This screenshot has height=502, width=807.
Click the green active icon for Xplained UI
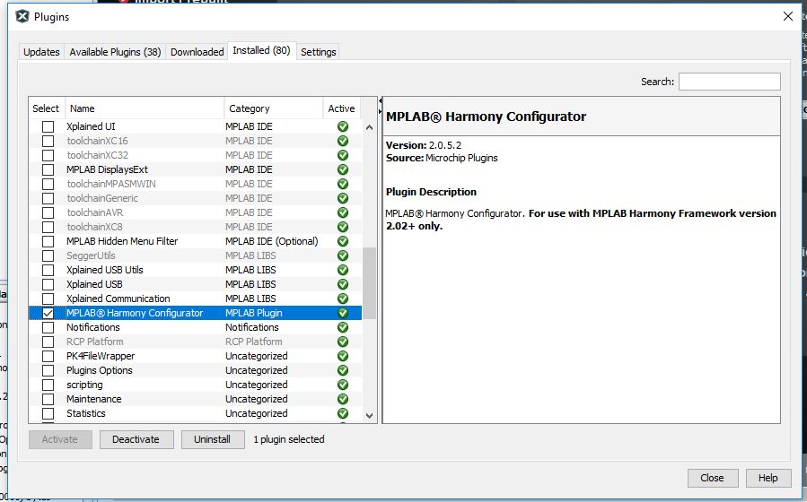click(343, 126)
